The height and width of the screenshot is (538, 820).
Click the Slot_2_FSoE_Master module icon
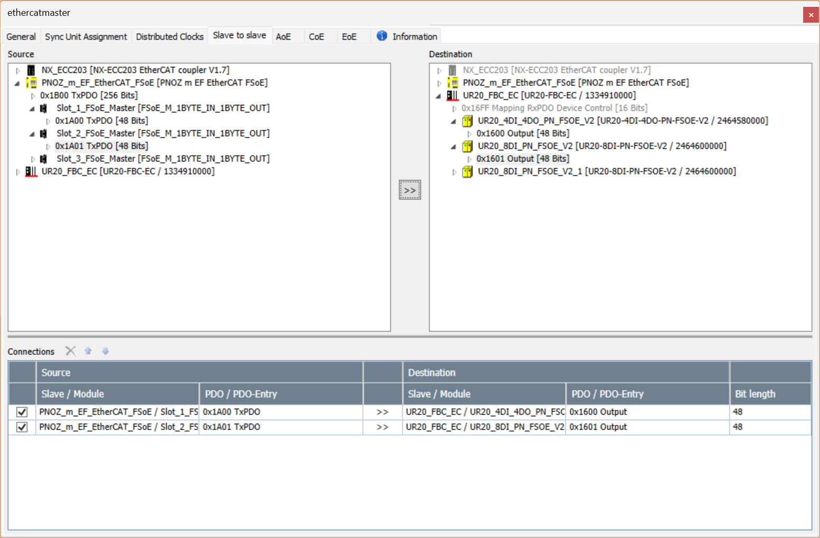[x=44, y=133]
